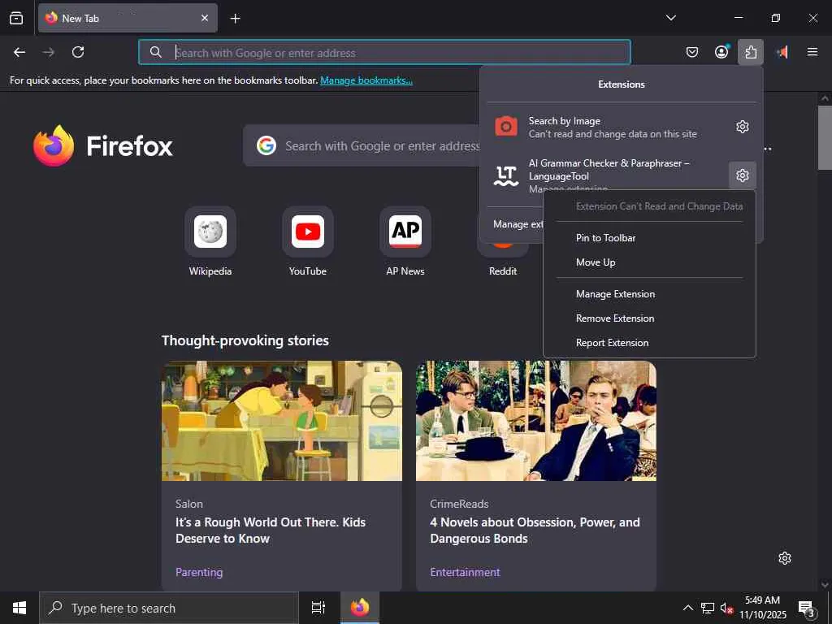Screen dimensions: 832x624
Task: Focus the address bar search field
Action: 384,53
